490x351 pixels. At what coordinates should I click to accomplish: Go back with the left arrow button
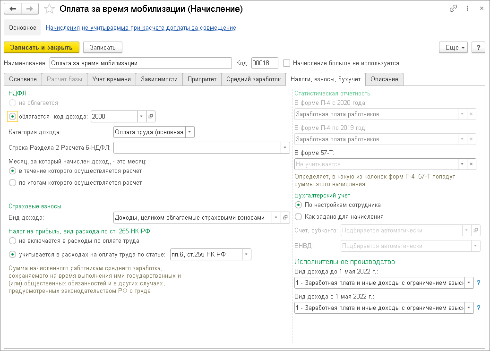(13, 9)
